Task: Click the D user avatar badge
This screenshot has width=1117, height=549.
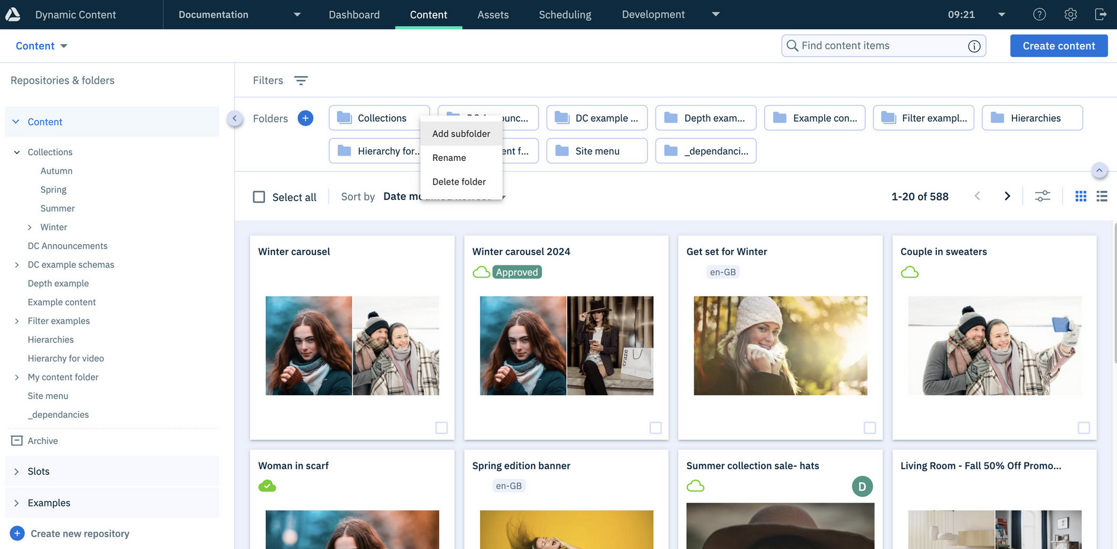Action: [x=862, y=487]
